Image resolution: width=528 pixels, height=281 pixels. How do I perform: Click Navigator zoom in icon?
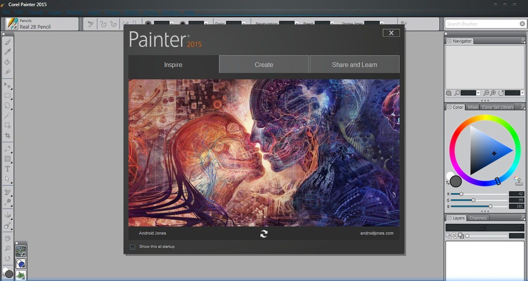click(x=493, y=93)
